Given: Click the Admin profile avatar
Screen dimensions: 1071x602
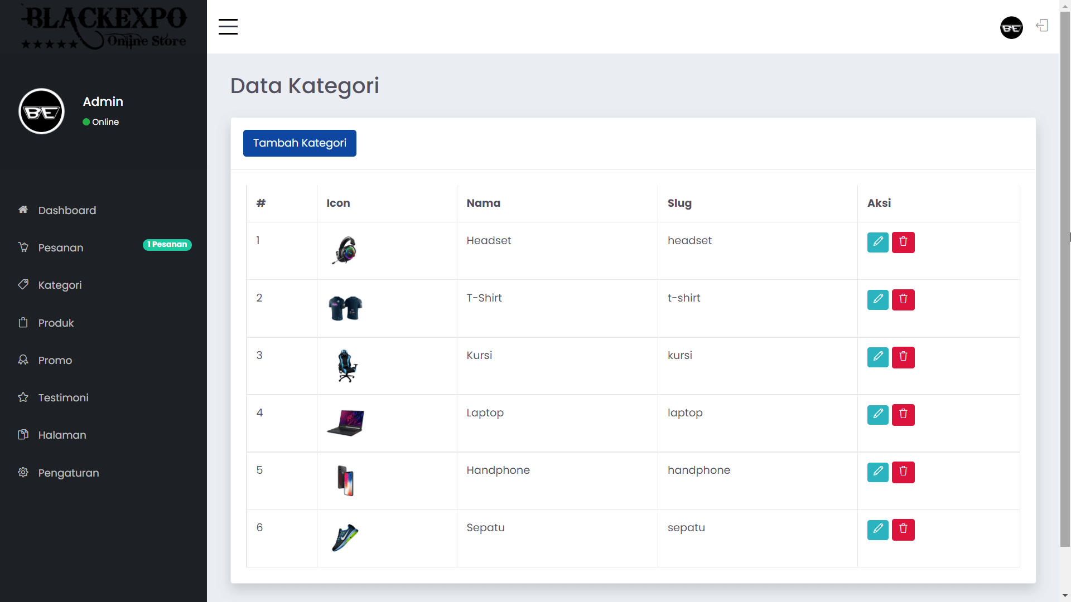Looking at the screenshot, I should click(41, 111).
